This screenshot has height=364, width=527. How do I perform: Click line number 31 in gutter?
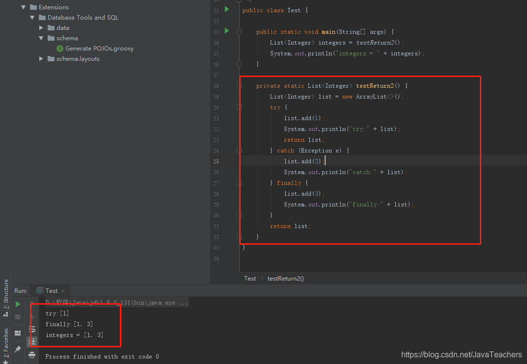tap(216, 226)
